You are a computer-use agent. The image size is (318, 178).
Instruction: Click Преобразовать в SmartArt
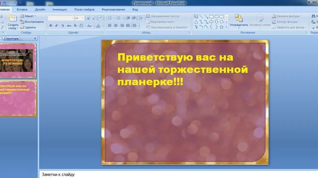(x=167, y=27)
